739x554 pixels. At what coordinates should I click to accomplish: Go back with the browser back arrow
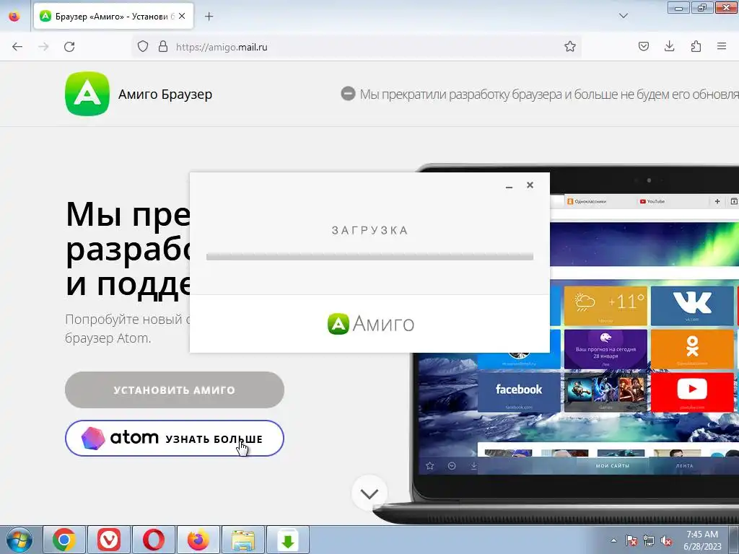click(17, 47)
